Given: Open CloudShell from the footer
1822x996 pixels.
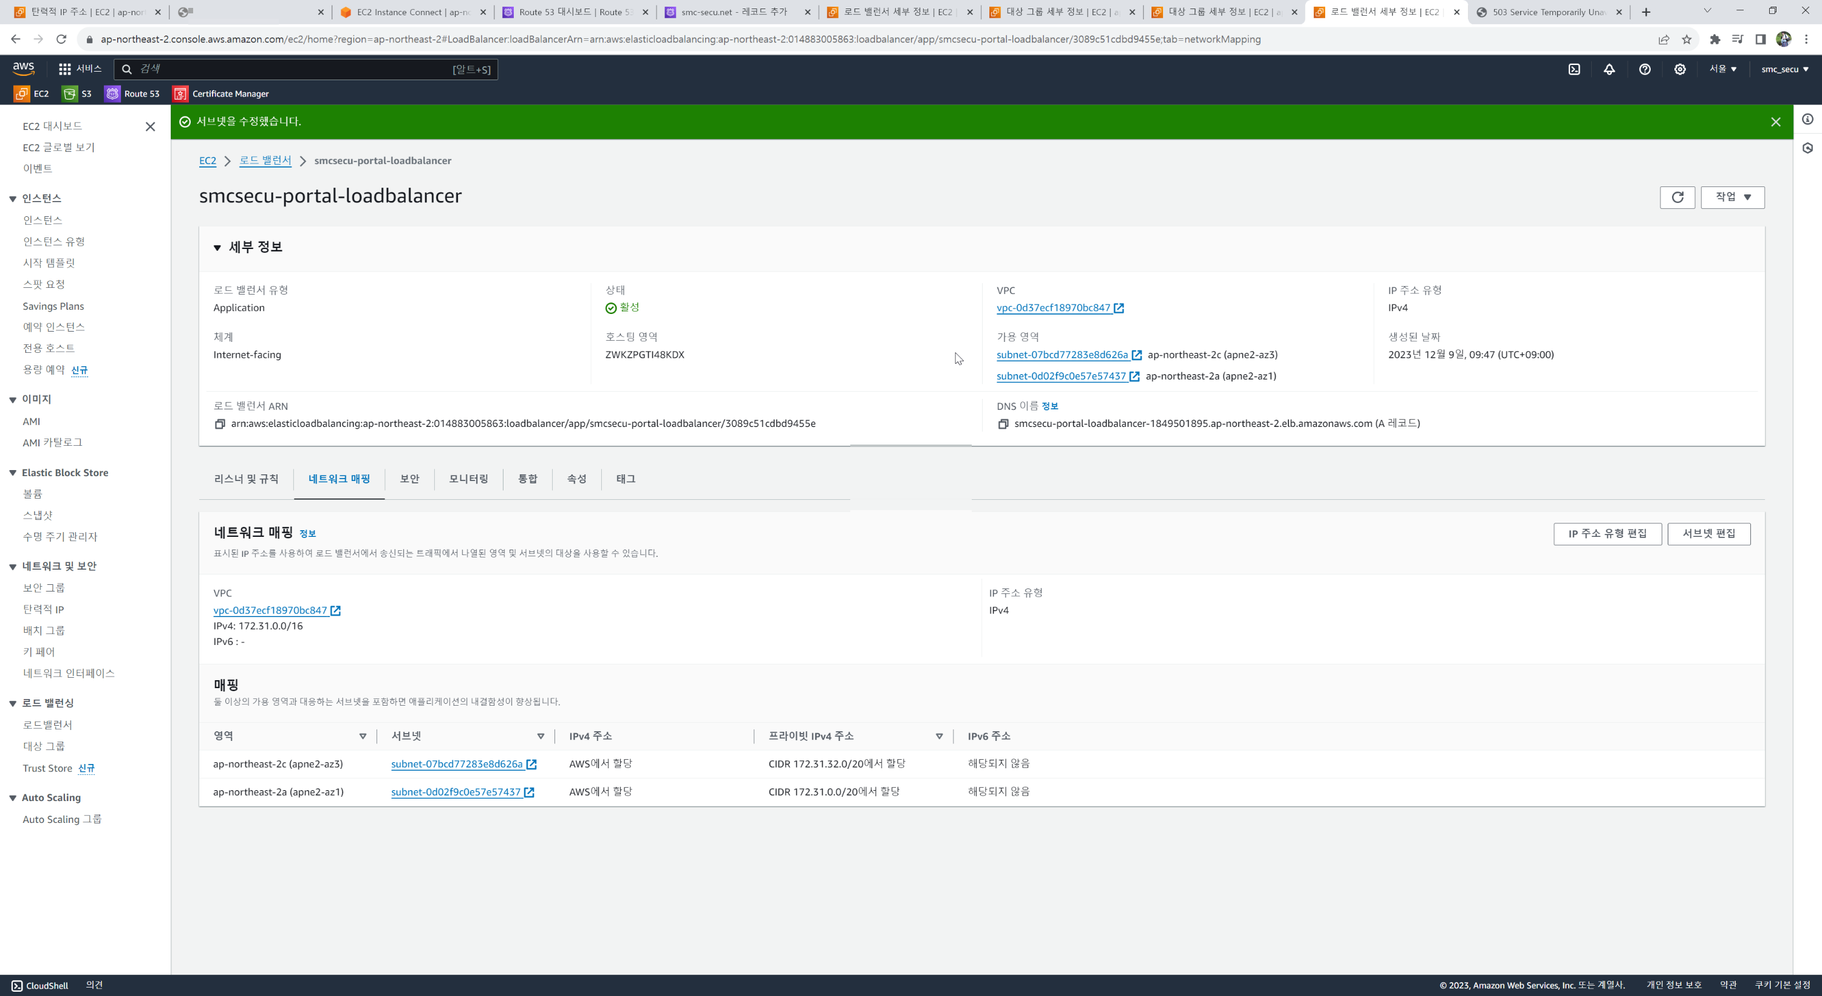Looking at the screenshot, I should click(x=39, y=986).
